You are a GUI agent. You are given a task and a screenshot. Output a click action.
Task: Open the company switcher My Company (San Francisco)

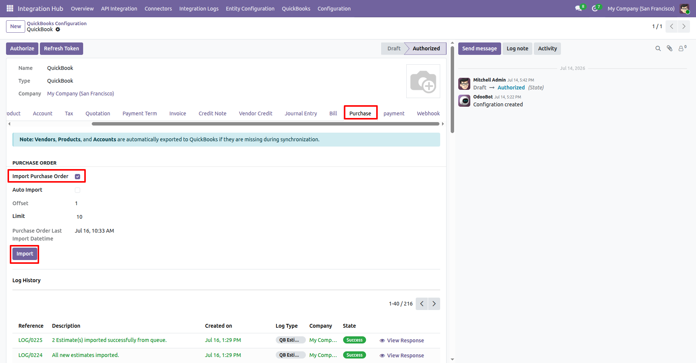[641, 8]
